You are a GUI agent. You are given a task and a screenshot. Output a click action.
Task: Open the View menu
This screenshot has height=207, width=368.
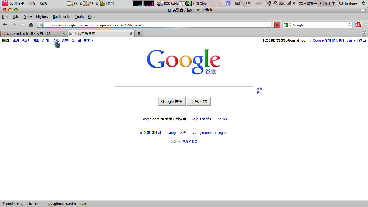click(28, 16)
